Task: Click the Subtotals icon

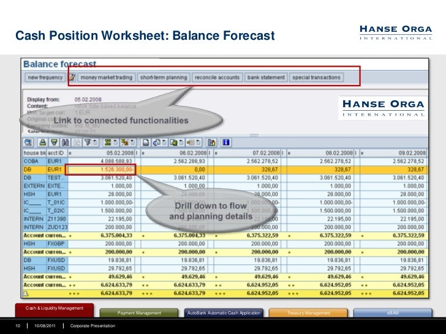Action: click(x=124, y=143)
